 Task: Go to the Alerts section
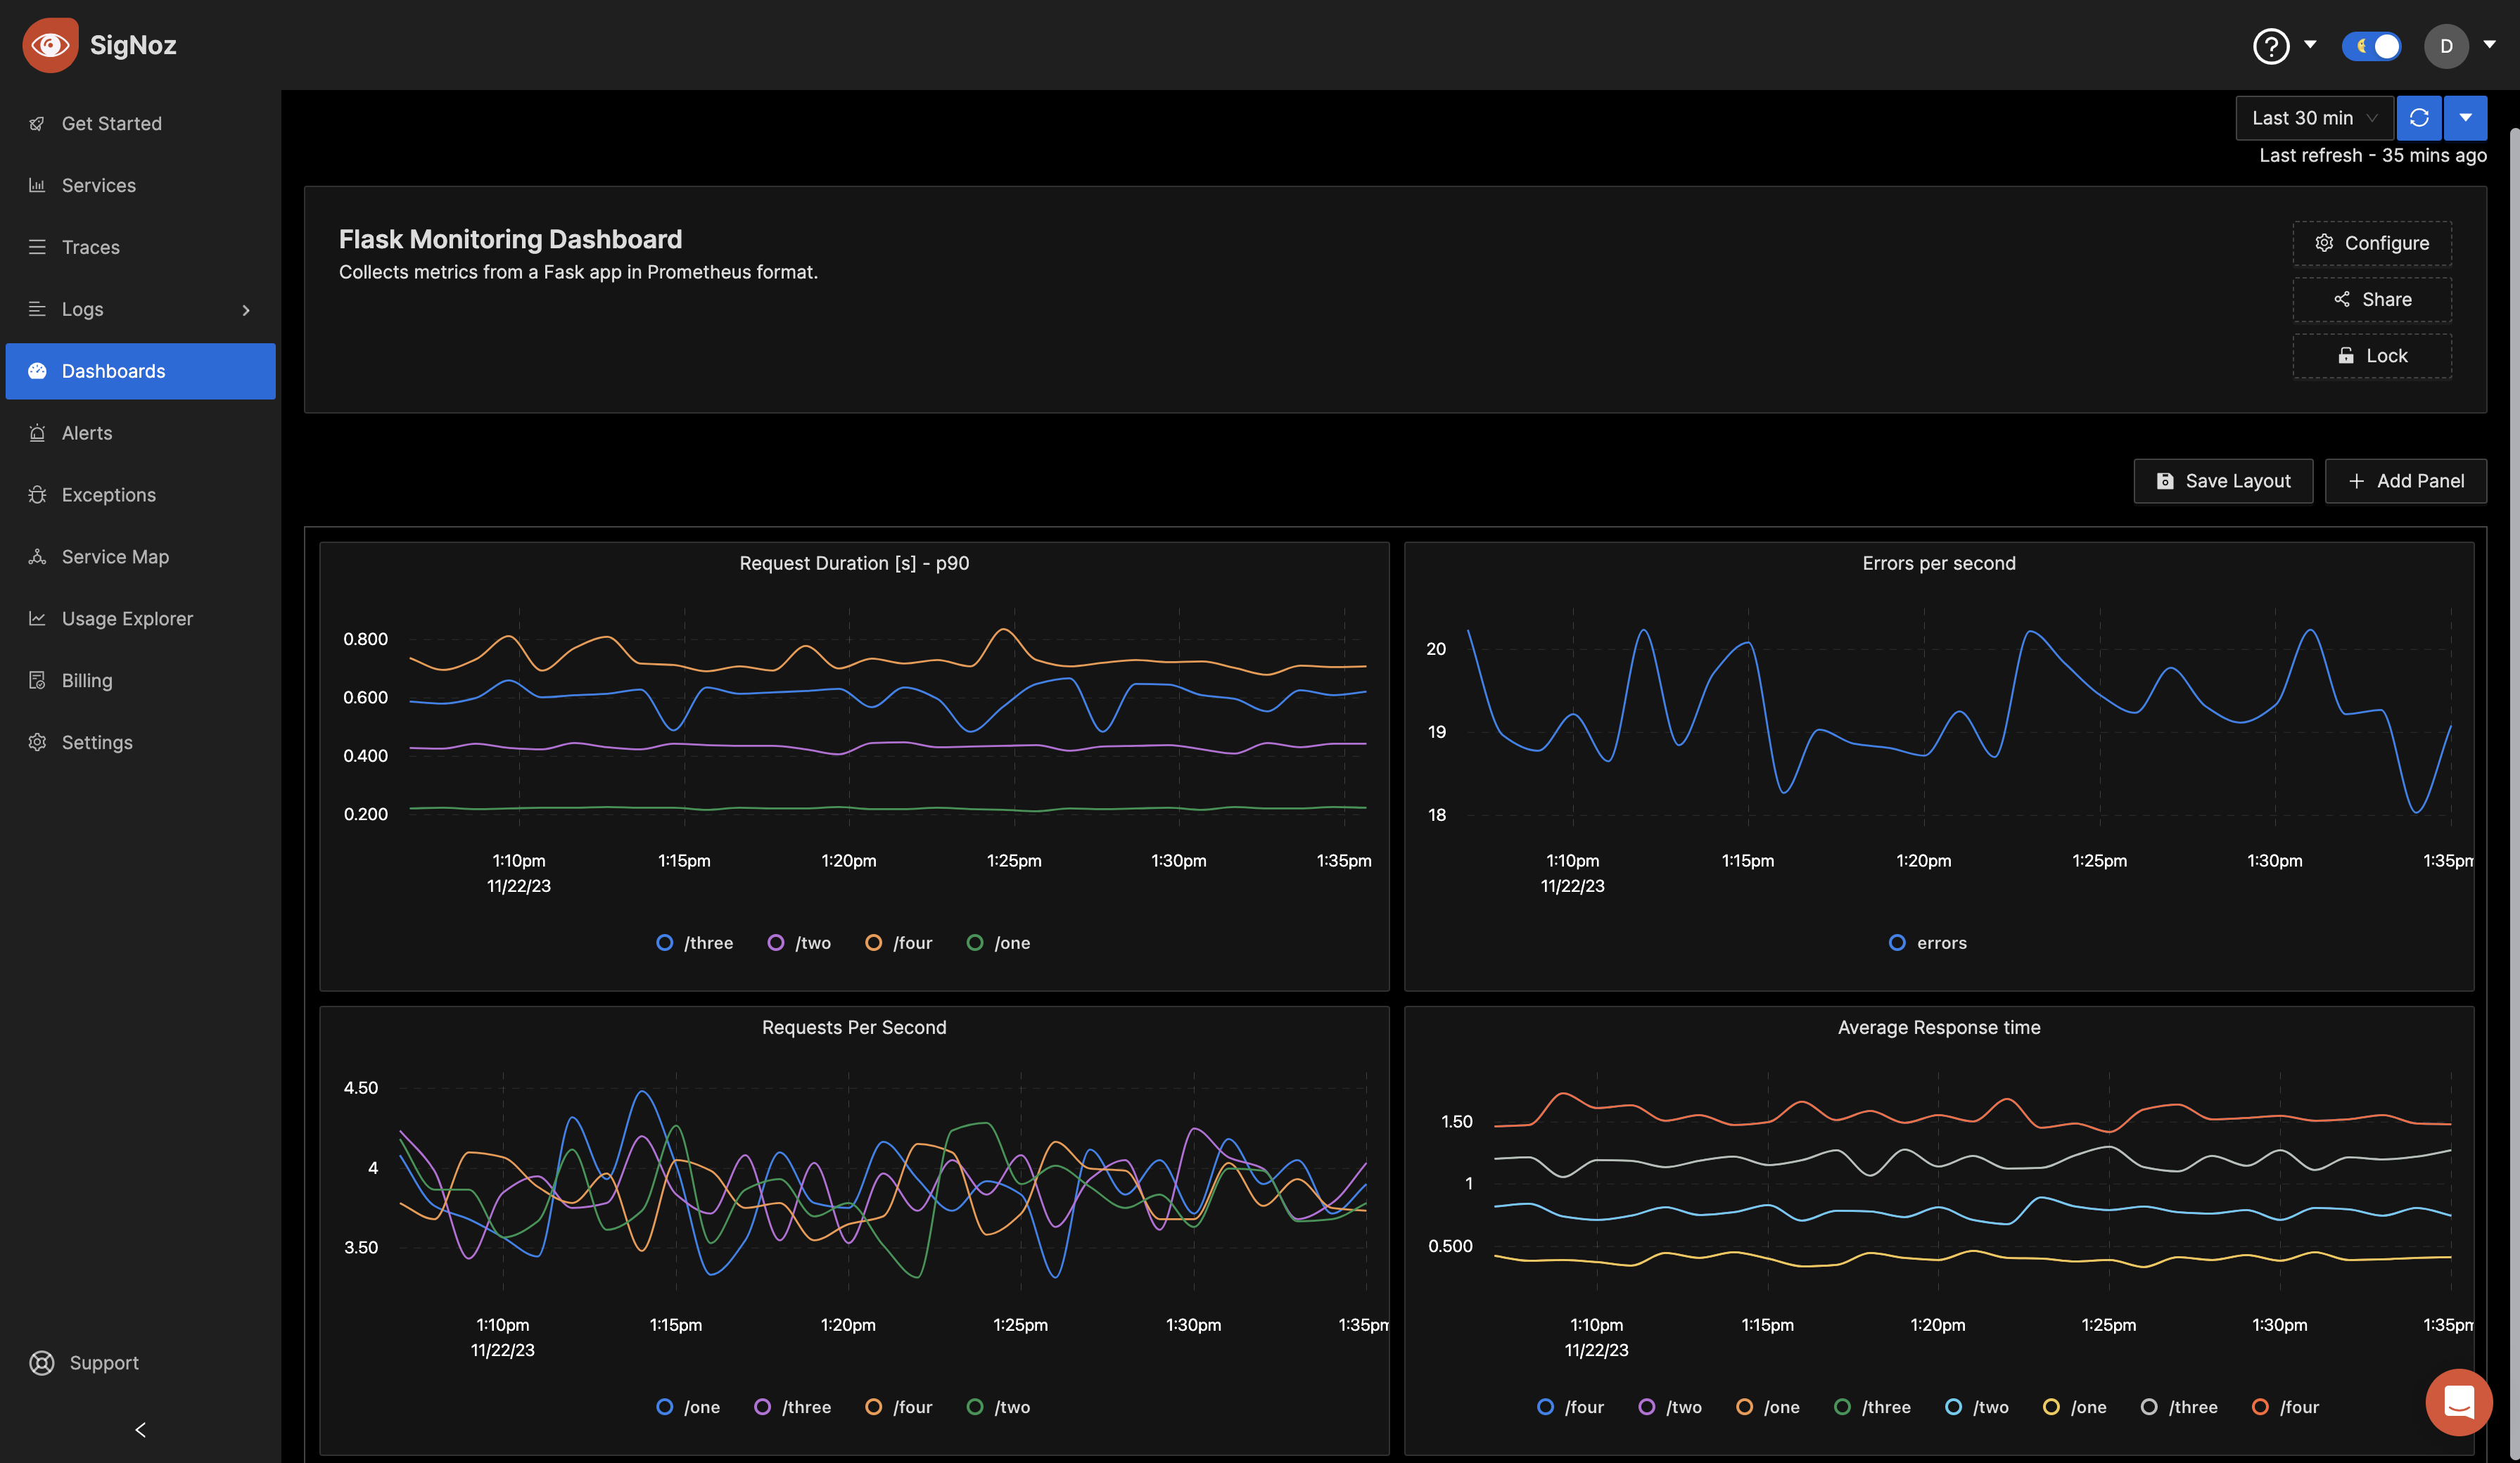pyautogui.click(x=86, y=432)
